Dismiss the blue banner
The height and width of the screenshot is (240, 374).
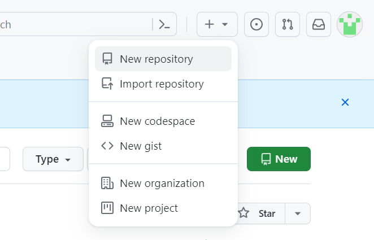click(x=345, y=102)
